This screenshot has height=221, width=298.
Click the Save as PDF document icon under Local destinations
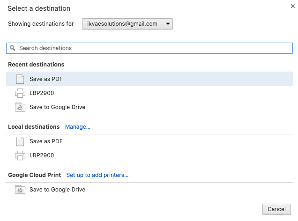click(x=20, y=141)
